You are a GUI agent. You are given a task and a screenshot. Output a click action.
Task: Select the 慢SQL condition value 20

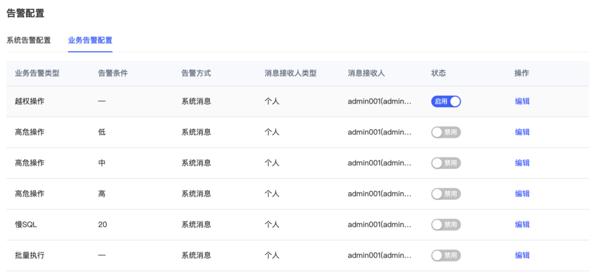coord(102,225)
